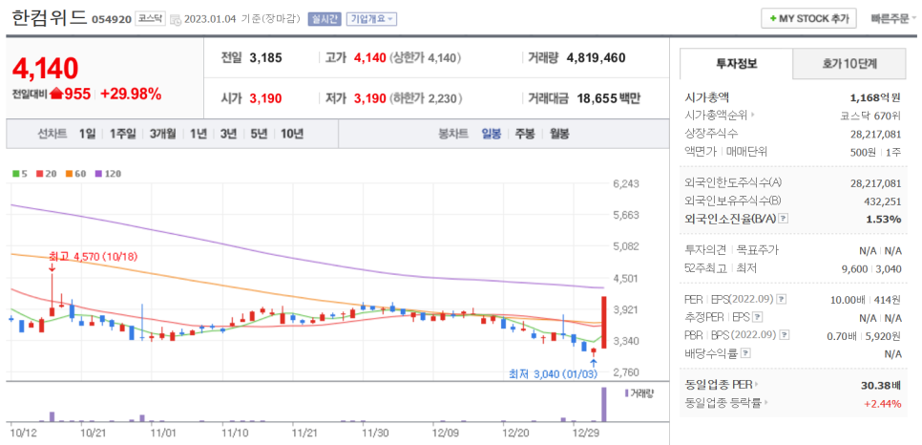Open help icon beside PBR BPS(2022.09)
This screenshot has width=922, height=445.
point(784,335)
